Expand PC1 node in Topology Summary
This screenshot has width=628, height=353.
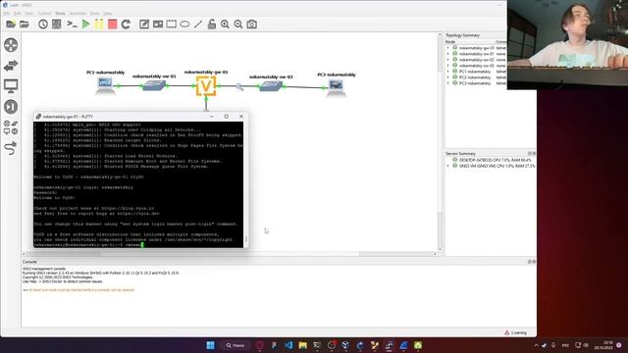click(448, 72)
